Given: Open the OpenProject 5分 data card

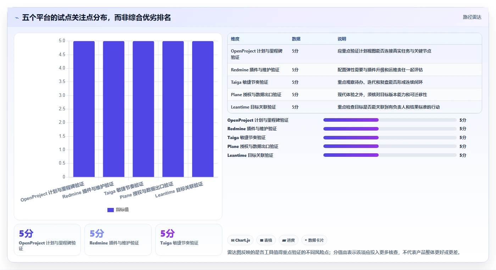Looking at the screenshot, I should (47, 240).
